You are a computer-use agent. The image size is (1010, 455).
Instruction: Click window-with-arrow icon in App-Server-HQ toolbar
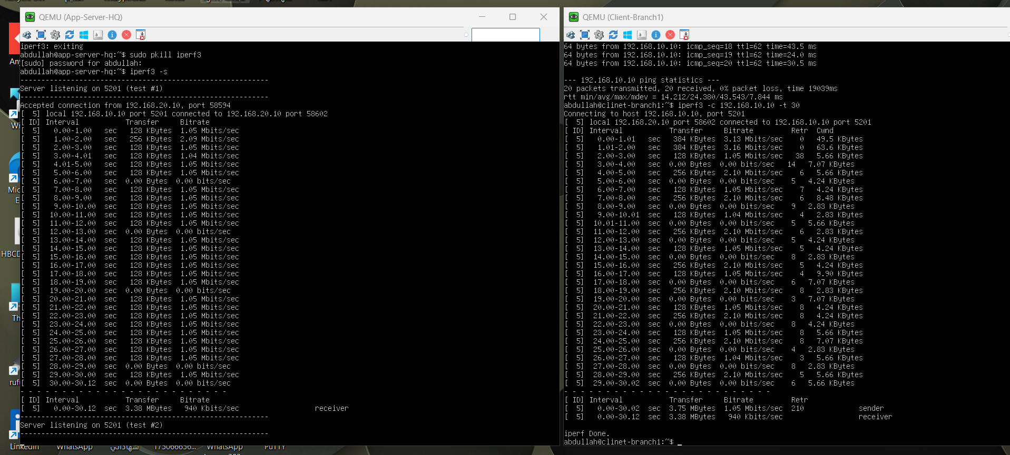click(141, 35)
